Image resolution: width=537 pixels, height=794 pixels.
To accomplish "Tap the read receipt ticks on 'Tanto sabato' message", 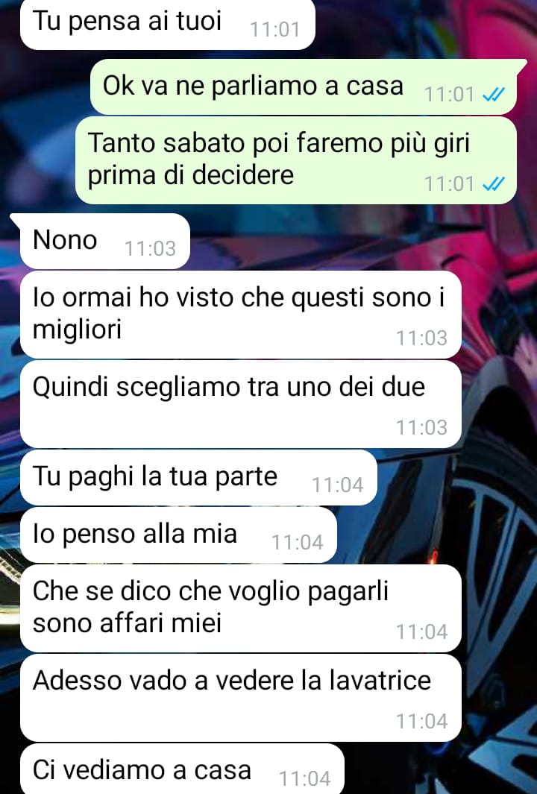I will coord(494,184).
